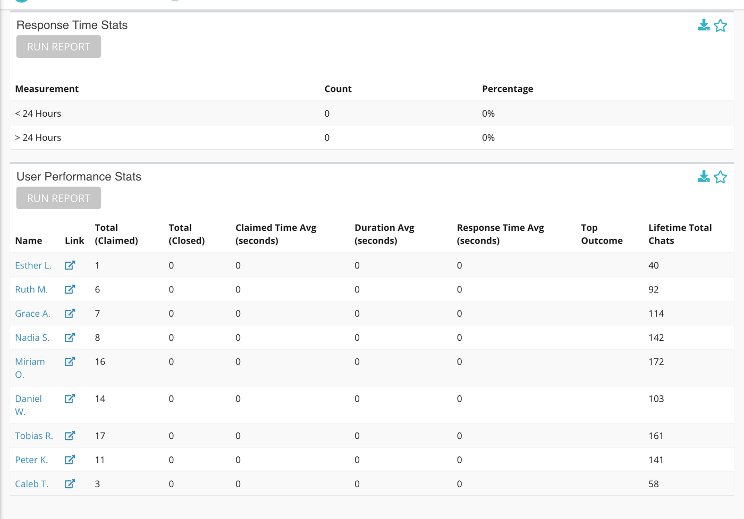Star the User Performance Stats report
Viewport: 744px width, 519px height.
click(x=721, y=177)
